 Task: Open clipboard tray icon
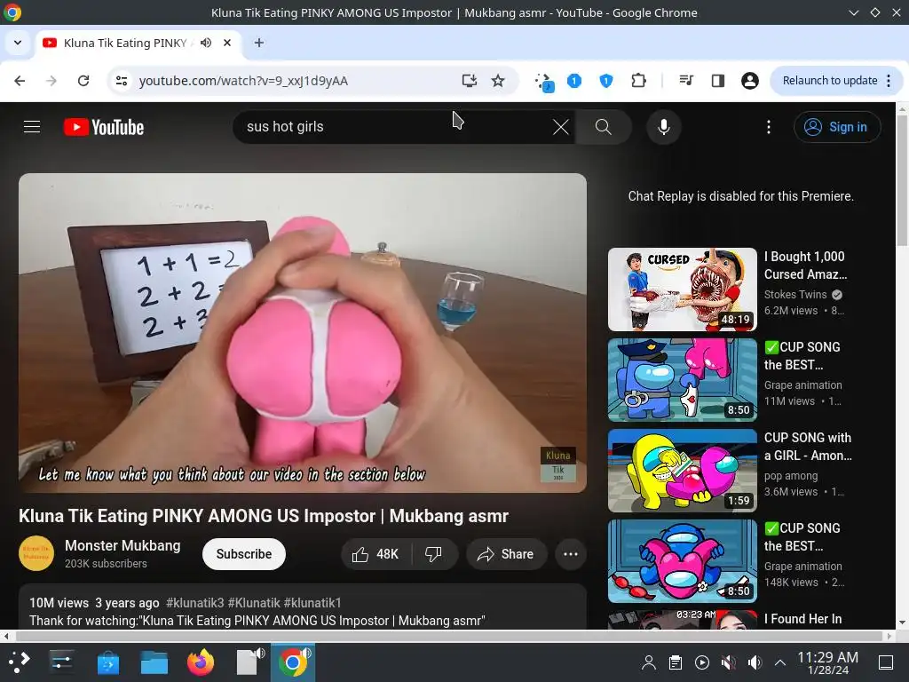[x=676, y=662]
